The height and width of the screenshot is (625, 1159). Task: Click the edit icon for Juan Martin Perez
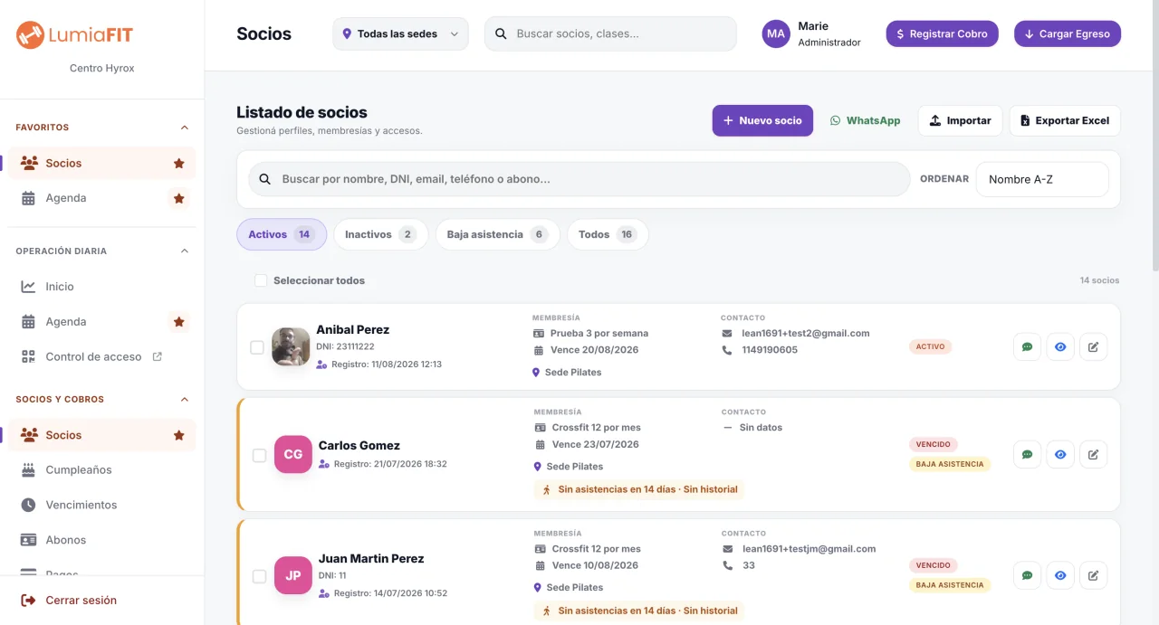[x=1093, y=575]
